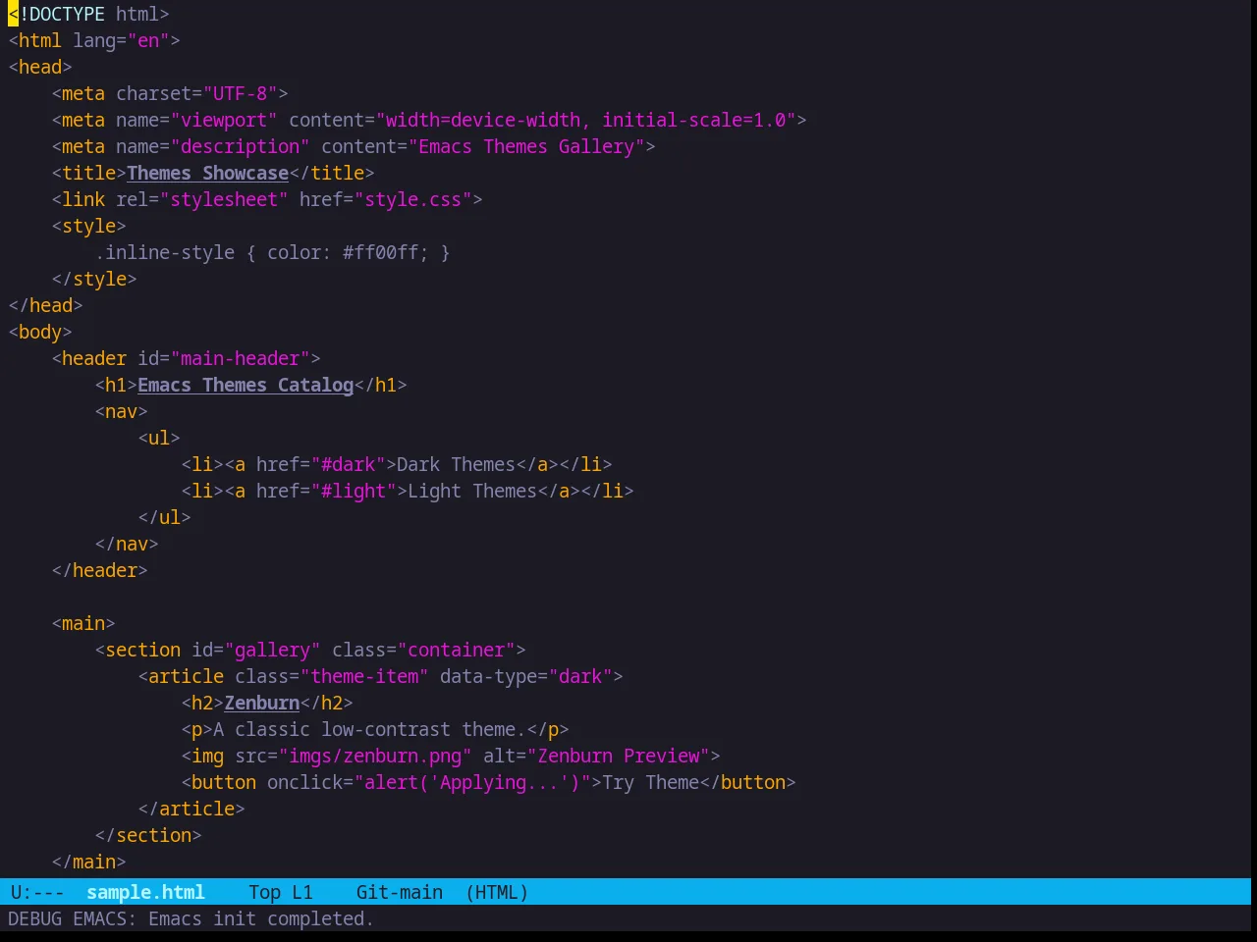Screen dimensions: 1257x942
Task: Click the (HTML) major mode indicator
Action: 497,892
